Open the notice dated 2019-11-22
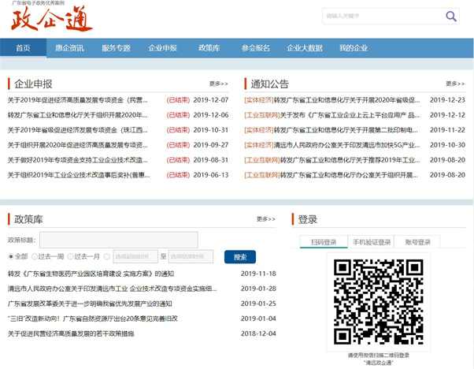 click(x=331, y=130)
